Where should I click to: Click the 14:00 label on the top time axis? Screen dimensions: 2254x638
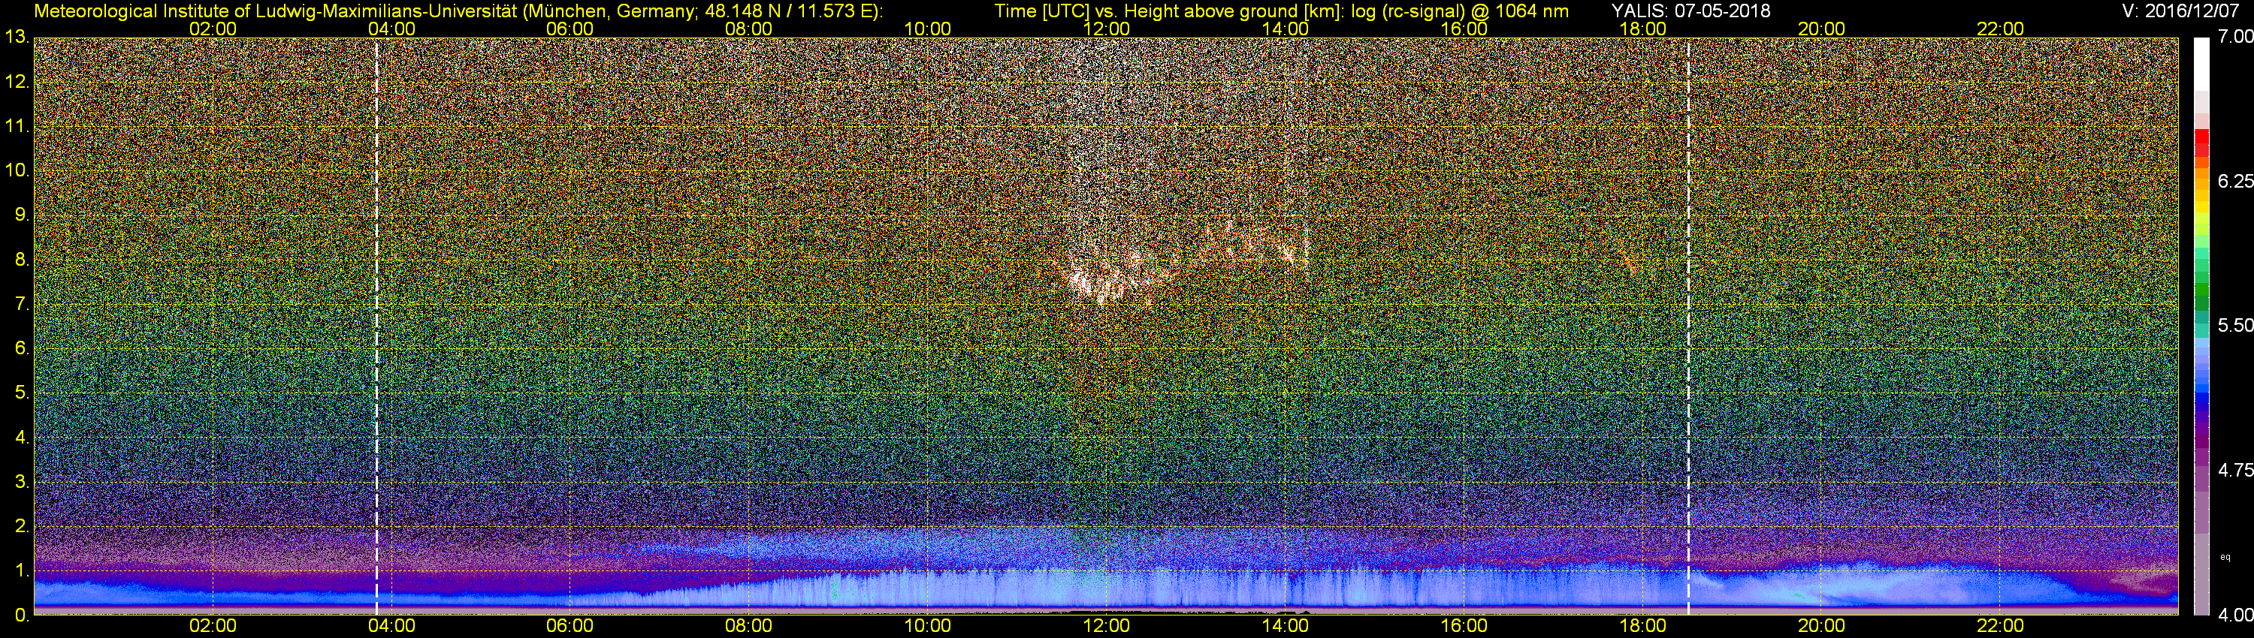coord(1285,29)
